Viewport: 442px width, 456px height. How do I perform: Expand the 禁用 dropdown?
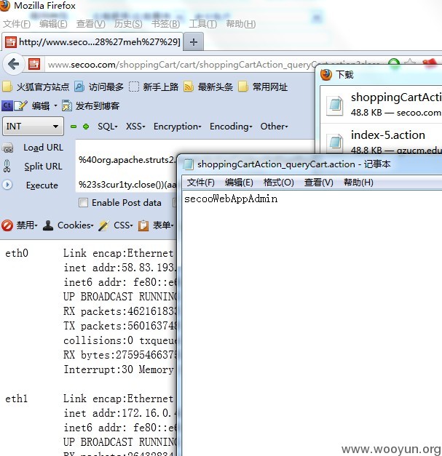36,225
